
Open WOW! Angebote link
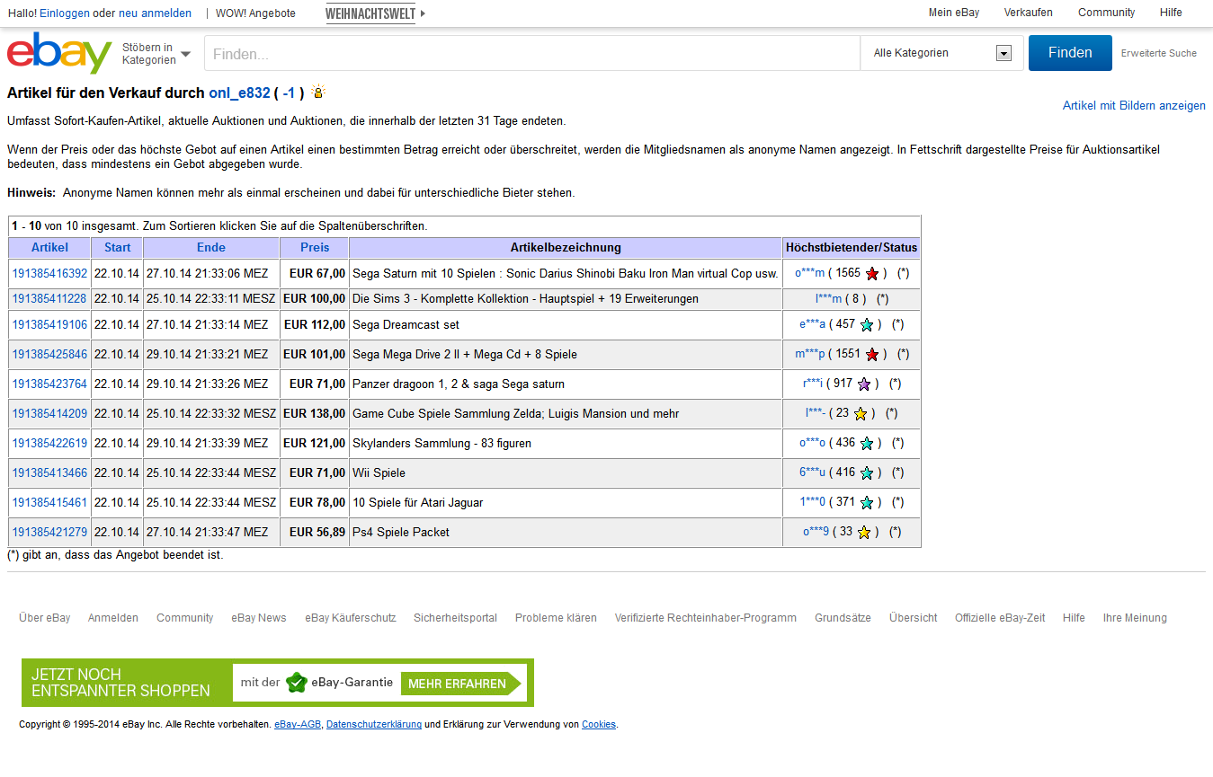[255, 13]
